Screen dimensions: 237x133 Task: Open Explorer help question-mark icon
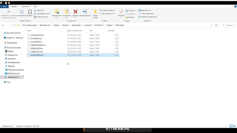pos(236,6)
